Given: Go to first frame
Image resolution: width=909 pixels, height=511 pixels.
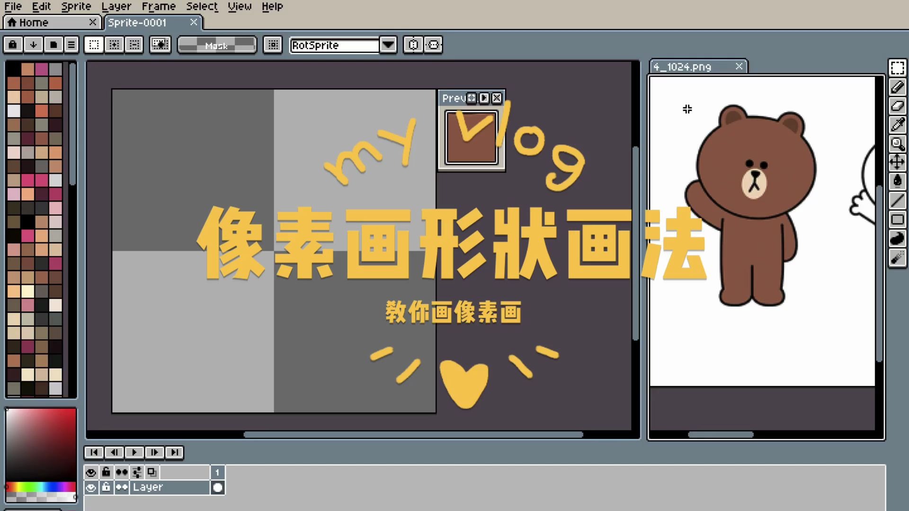Looking at the screenshot, I should tap(94, 452).
